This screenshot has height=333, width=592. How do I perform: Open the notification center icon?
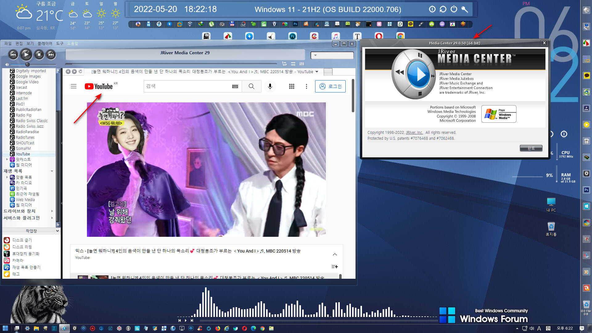click(x=582, y=328)
